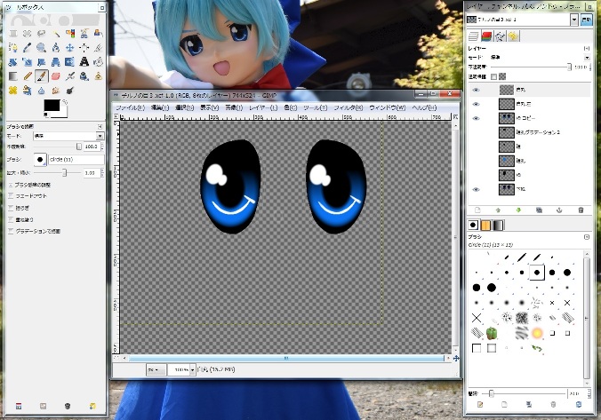Open ファイル(F) menu
Screen dimensions: 601x420
131,108
